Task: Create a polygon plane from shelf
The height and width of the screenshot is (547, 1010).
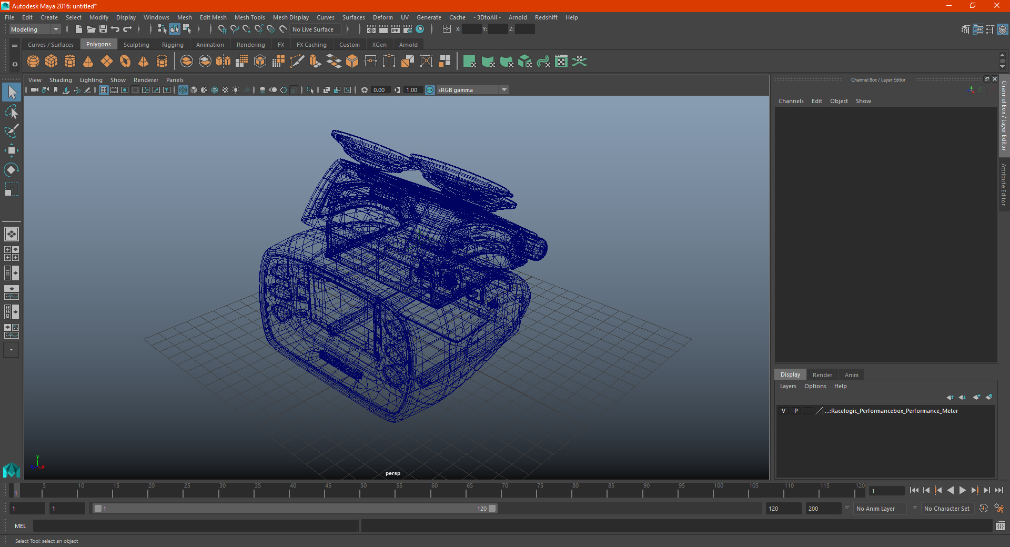Action: [107, 62]
